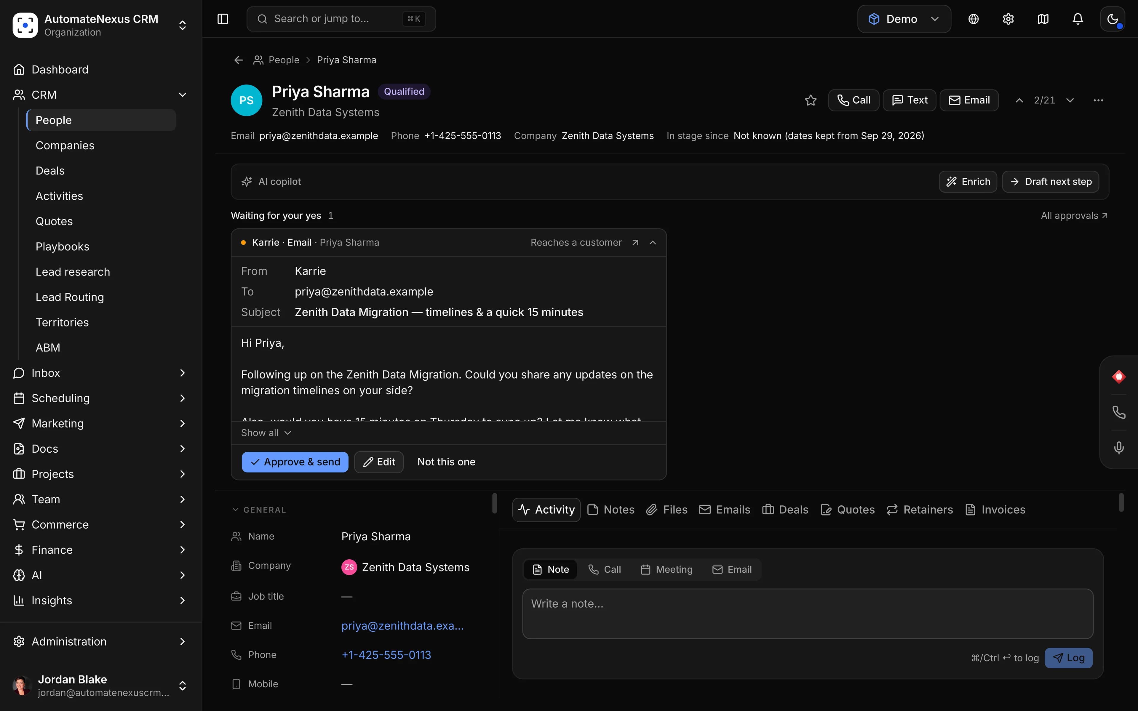Open approval in new view arrow icon
This screenshot has width=1138, height=711.
pyautogui.click(x=635, y=243)
